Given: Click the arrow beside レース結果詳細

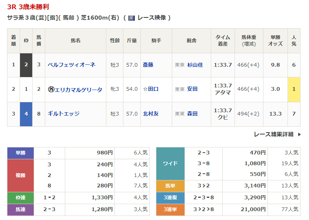Looking at the screenshot, I should tap(299, 134).
